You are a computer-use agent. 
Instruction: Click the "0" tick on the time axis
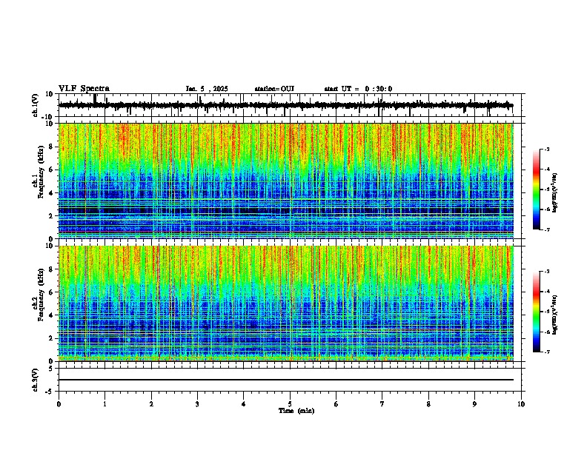tap(59, 404)
